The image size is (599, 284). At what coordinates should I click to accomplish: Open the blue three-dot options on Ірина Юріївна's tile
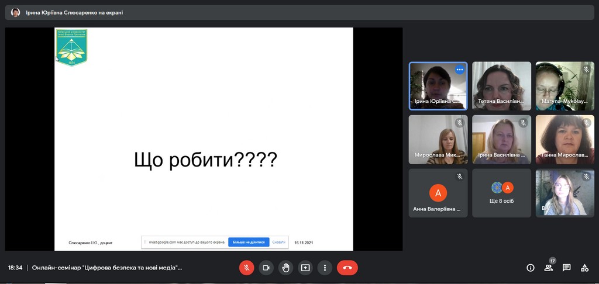point(459,70)
